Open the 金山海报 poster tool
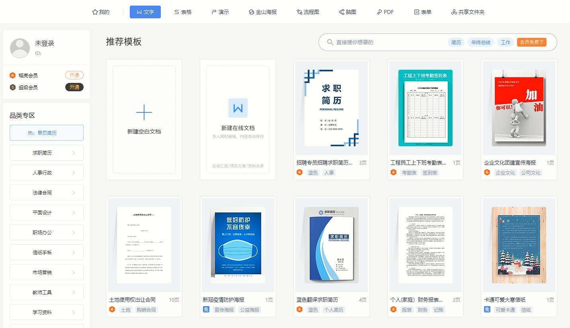Viewport: 570px width, 328px height. click(262, 12)
